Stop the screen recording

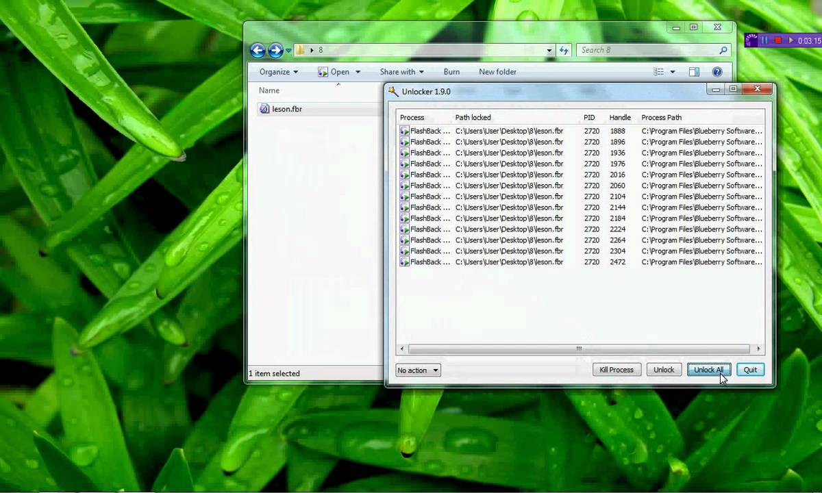778,40
